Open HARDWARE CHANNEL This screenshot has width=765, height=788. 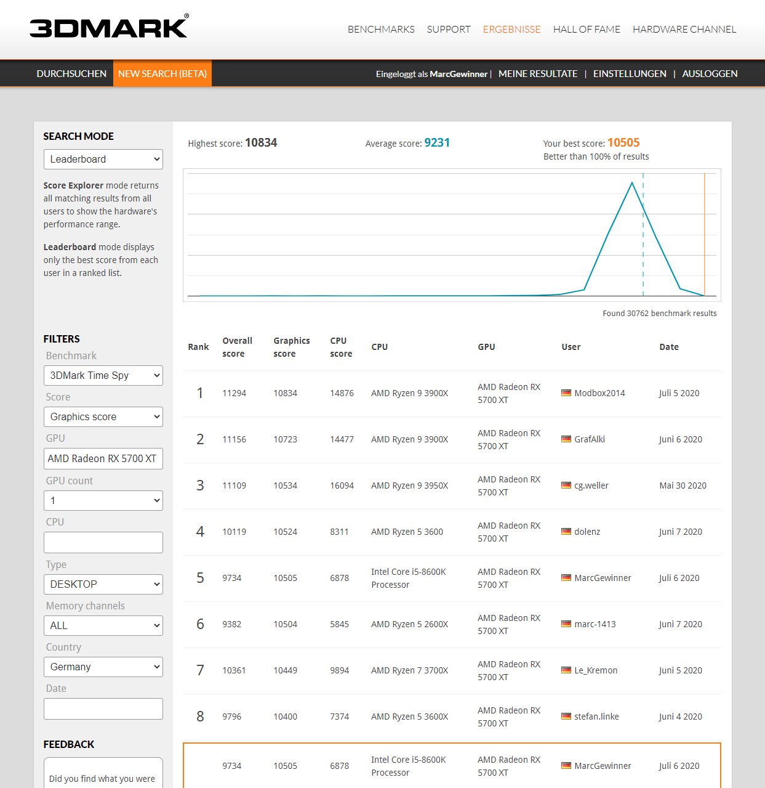pyautogui.click(x=684, y=29)
